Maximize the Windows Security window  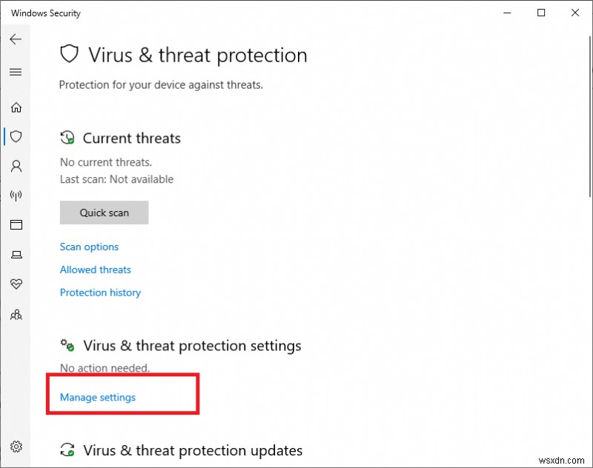pyautogui.click(x=541, y=13)
